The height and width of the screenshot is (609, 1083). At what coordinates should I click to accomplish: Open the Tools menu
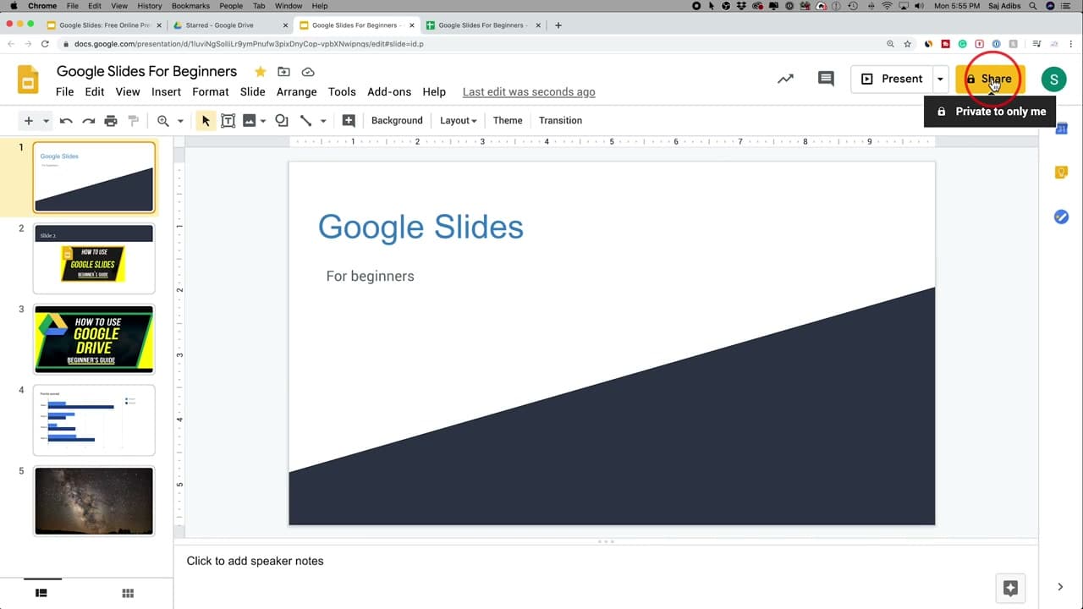click(342, 91)
